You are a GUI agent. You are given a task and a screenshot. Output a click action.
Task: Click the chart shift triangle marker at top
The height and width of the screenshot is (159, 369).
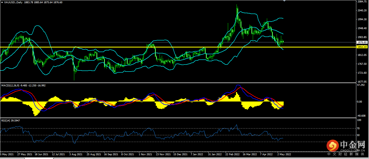tap(284, 1)
